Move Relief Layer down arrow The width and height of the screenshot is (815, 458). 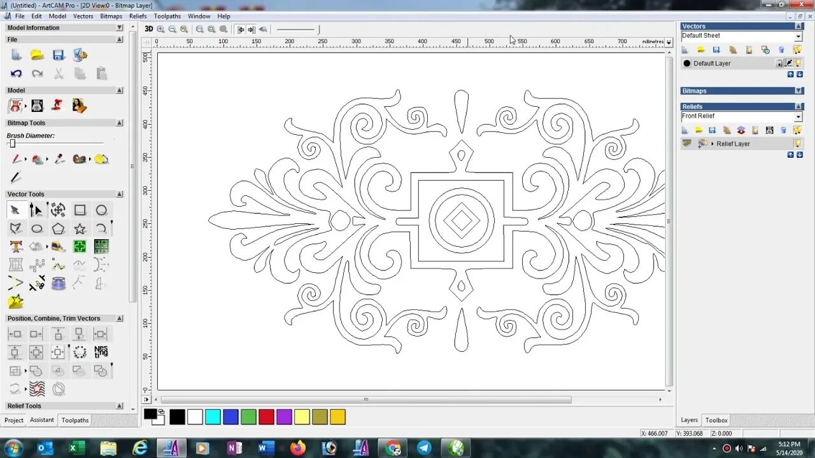pos(800,155)
